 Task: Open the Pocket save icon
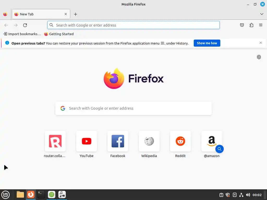click(x=242, y=25)
